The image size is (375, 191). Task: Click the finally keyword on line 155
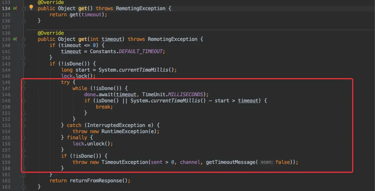coord(77,137)
